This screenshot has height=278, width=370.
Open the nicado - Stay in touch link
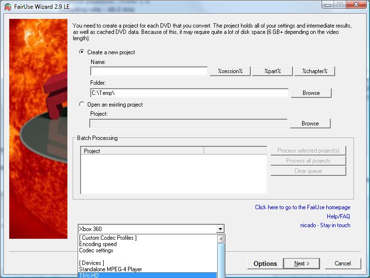325,225
